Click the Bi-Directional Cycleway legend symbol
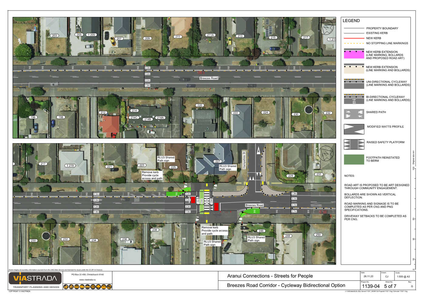Viewport: 424px width, 300px height. pyautogui.click(x=354, y=99)
